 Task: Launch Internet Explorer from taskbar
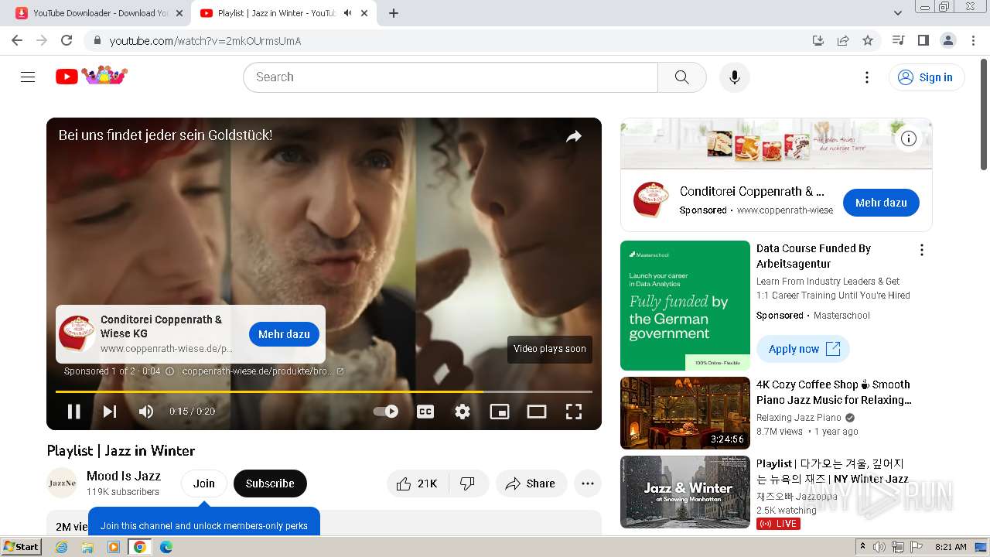[x=62, y=547]
